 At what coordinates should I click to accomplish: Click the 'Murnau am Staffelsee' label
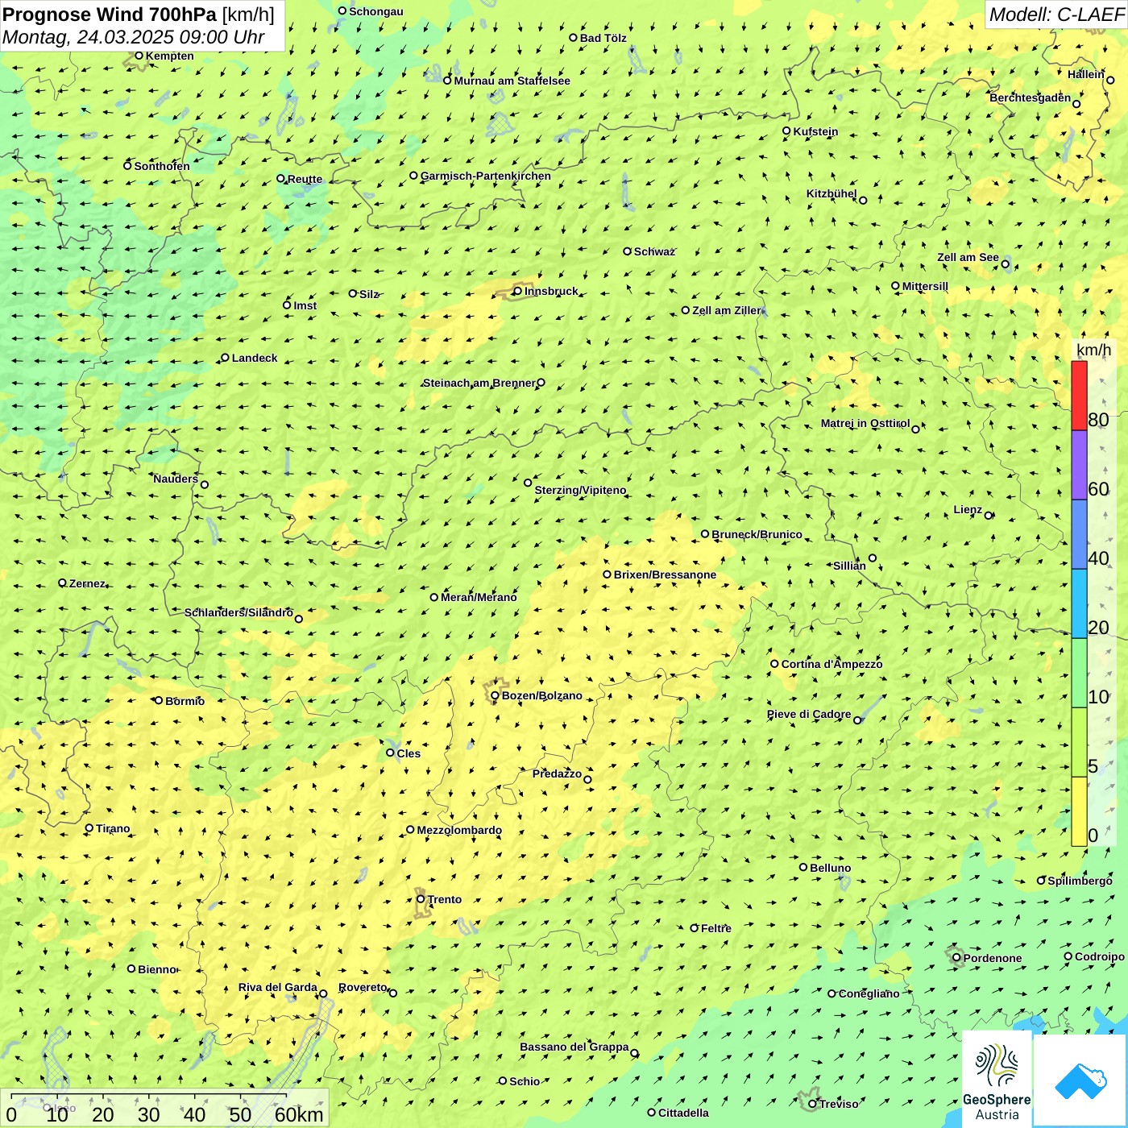point(512,81)
